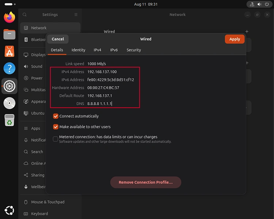The height and width of the screenshot is (219, 274).
Task: Click the Multitasking sidebar icon
Action: pyautogui.click(x=26, y=90)
